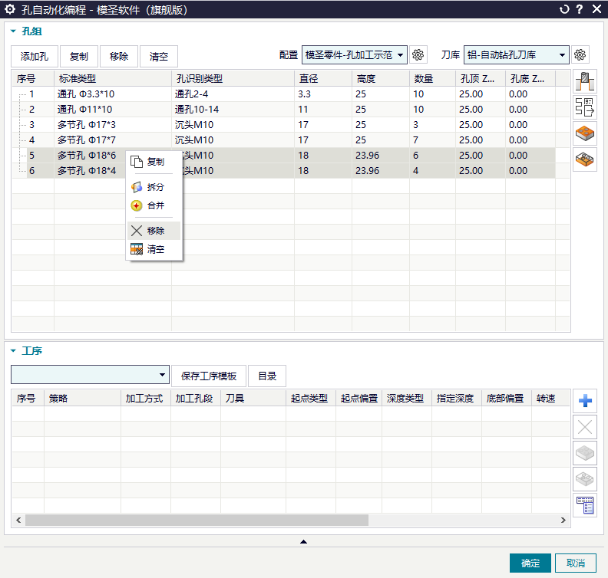This screenshot has width=608, height=578.
Task: Click the collapse arrow above confirm buttons
Action: click(303, 542)
